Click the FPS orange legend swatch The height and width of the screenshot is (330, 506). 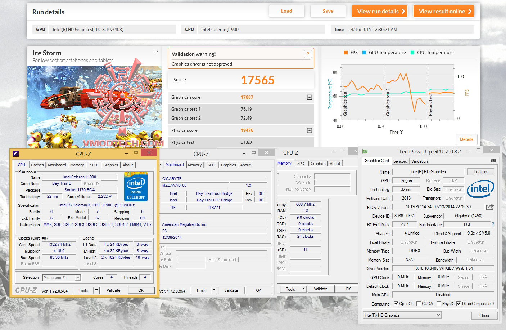coord(346,53)
